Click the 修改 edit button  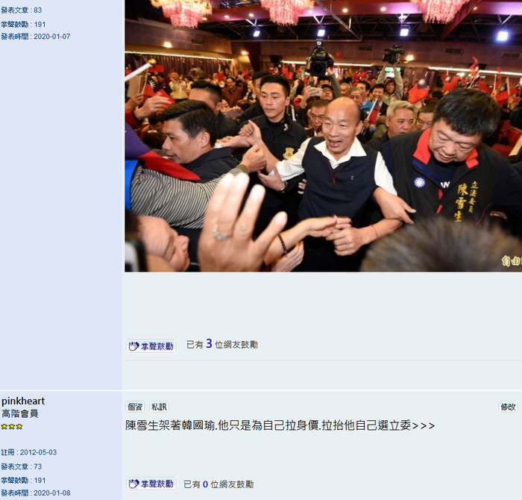pyautogui.click(x=508, y=407)
